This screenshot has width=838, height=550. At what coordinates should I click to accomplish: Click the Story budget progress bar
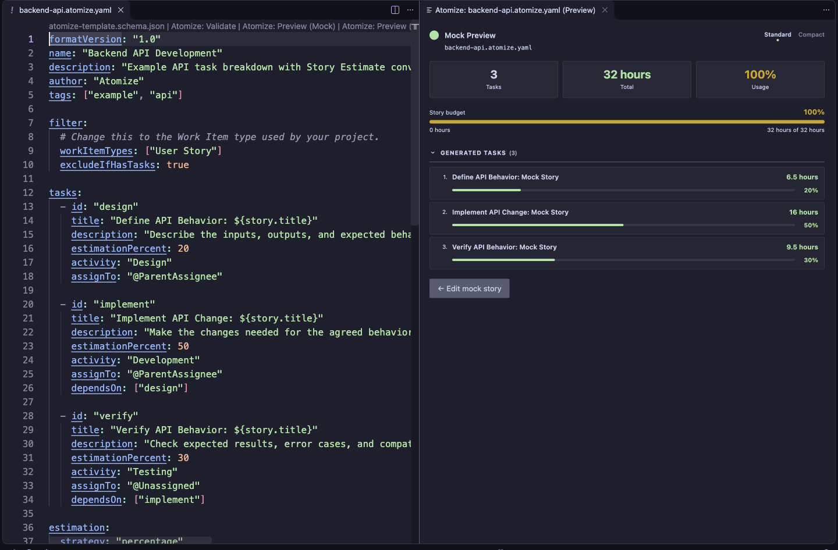tap(627, 122)
